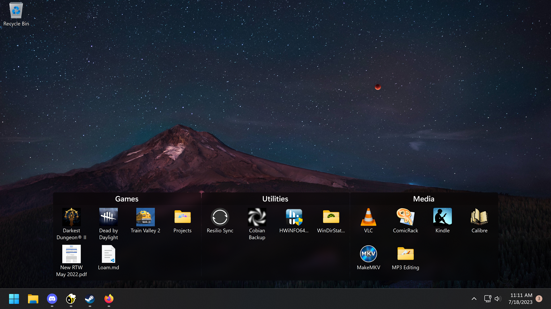Viewport: 551px width, 309px height.
Task: Select the MP3 Editing folder
Action: [x=405, y=257]
